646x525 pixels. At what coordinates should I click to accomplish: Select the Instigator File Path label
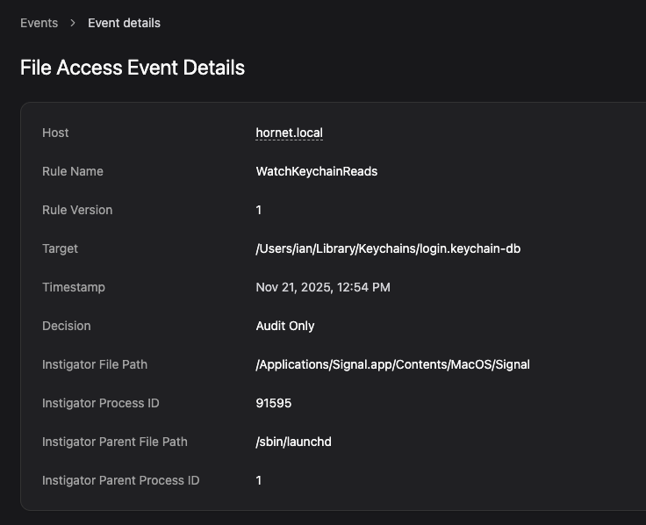pyautogui.click(x=101, y=364)
